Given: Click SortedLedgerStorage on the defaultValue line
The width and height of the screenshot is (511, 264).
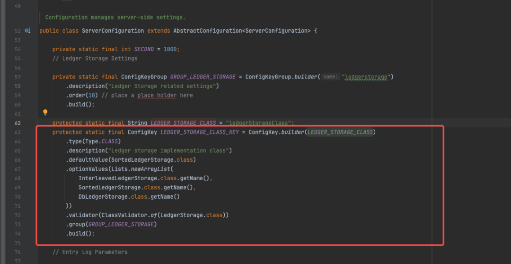Looking at the screenshot, I should pyautogui.click(x=142, y=160).
